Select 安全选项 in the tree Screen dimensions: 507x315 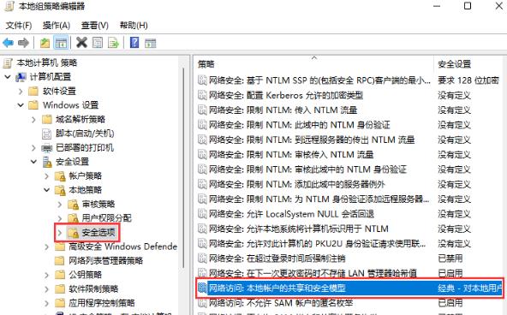coord(98,232)
